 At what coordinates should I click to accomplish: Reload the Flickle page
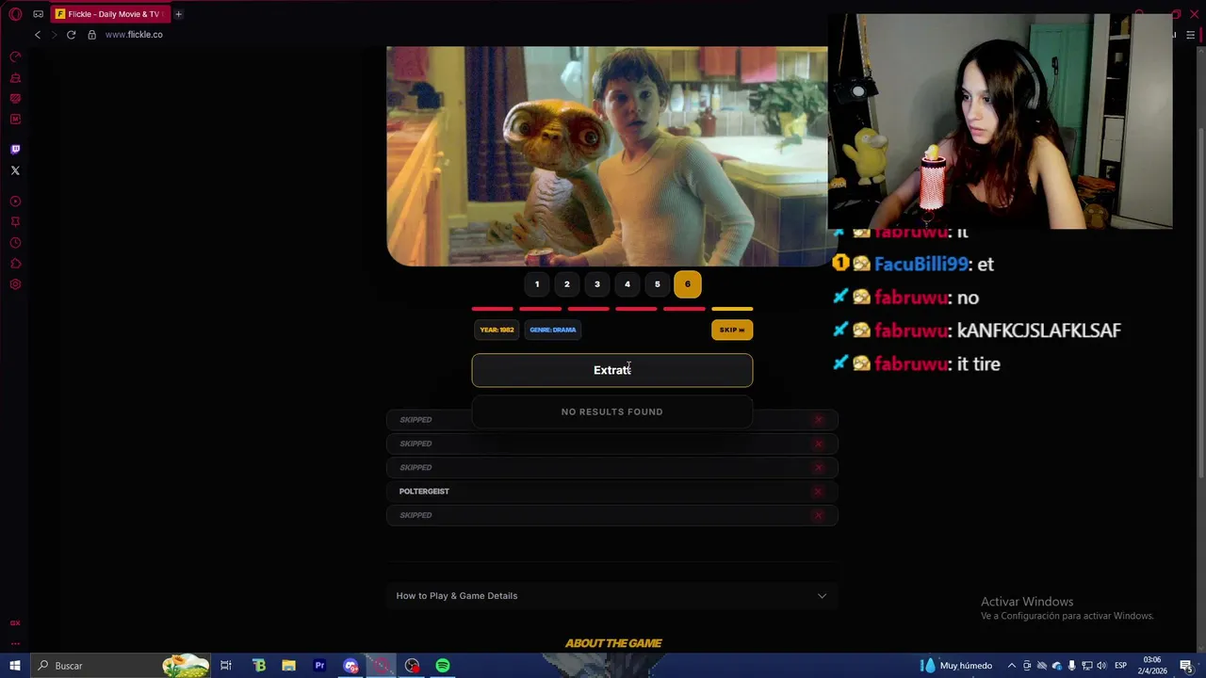coord(71,35)
